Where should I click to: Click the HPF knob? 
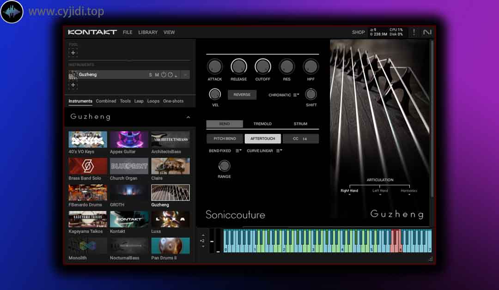coord(310,67)
